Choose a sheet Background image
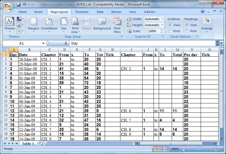Image resolution: width=226 pixels, height=154 pixels. [x=102, y=24]
